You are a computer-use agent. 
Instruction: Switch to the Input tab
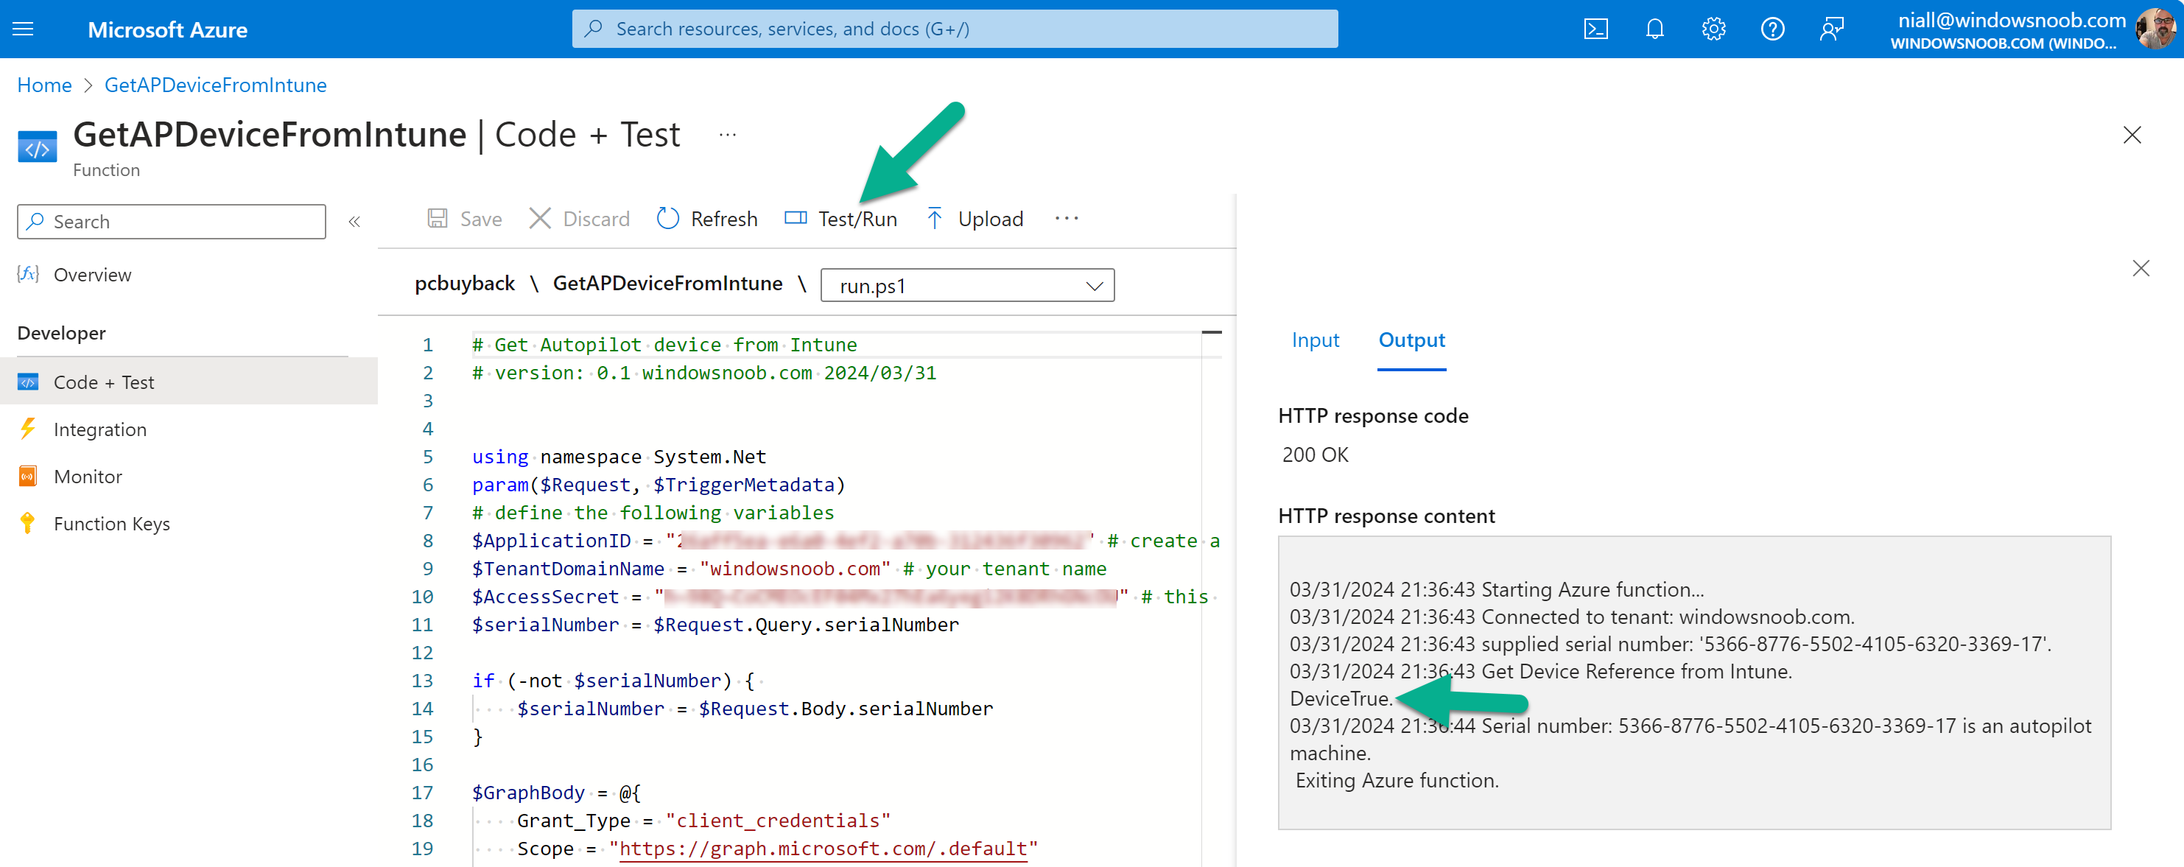coord(1315,341)
